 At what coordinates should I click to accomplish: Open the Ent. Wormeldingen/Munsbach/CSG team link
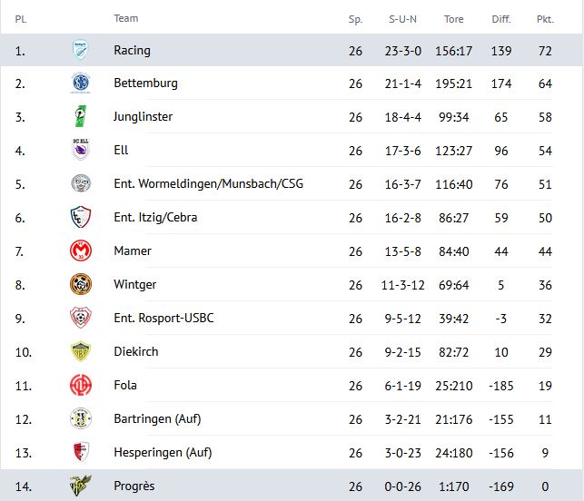tap(209, 183)
